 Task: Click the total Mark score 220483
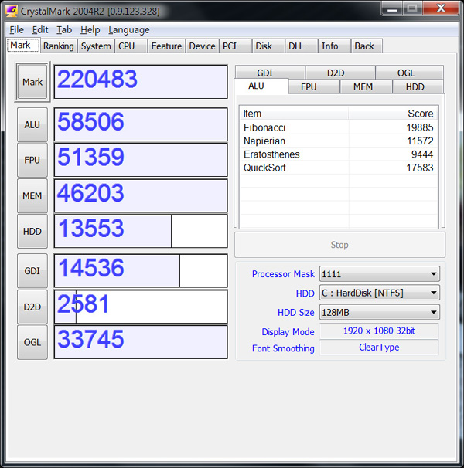coord(141,82)
